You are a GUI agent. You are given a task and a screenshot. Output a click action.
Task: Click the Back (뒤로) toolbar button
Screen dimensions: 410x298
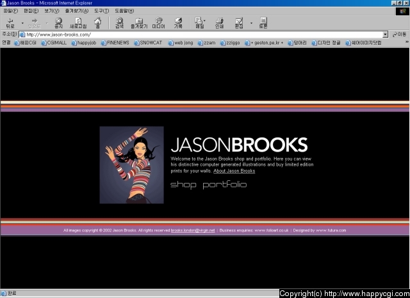coord(10,23)
